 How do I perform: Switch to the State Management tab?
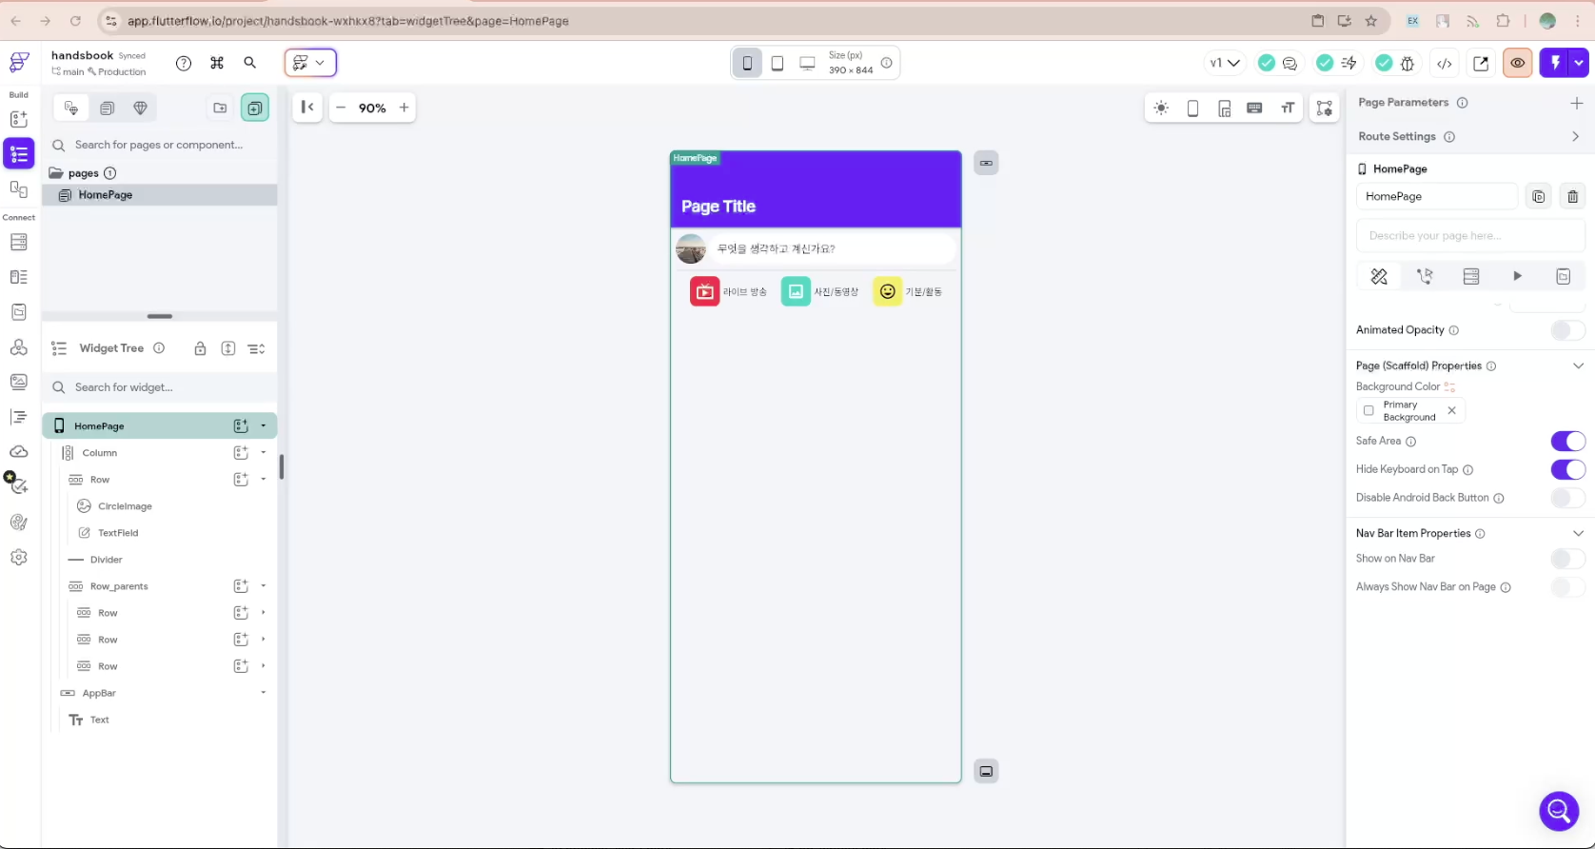pos(1564,276)
